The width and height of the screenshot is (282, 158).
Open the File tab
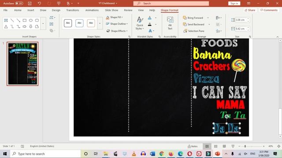coord(5,10)
